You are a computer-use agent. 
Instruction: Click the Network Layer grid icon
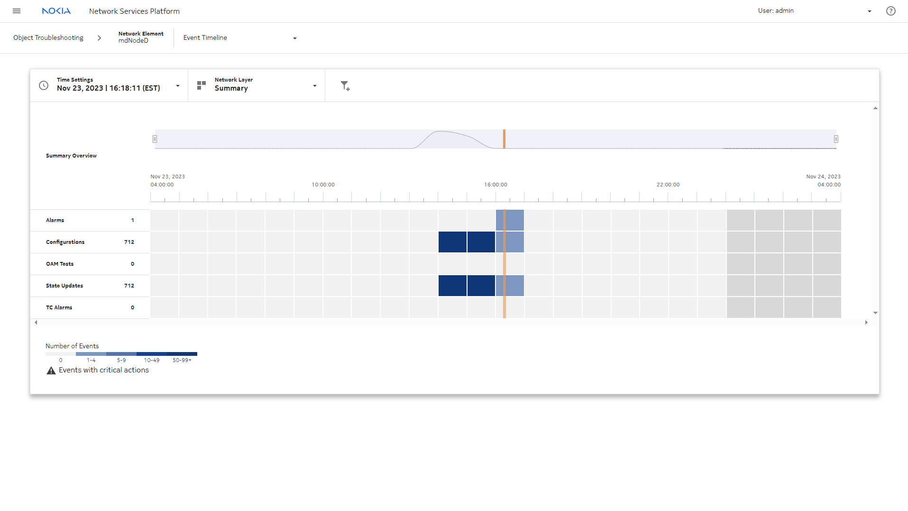(202, 85)
